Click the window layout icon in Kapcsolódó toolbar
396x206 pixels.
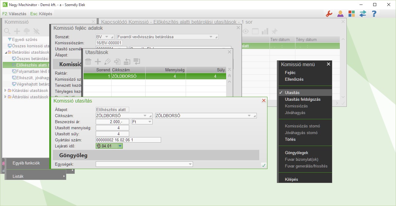pyautogui.click(x=255, y=31)
